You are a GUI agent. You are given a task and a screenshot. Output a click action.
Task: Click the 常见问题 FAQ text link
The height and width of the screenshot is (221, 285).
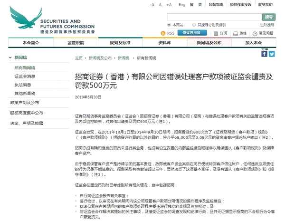tap(266, 33)
